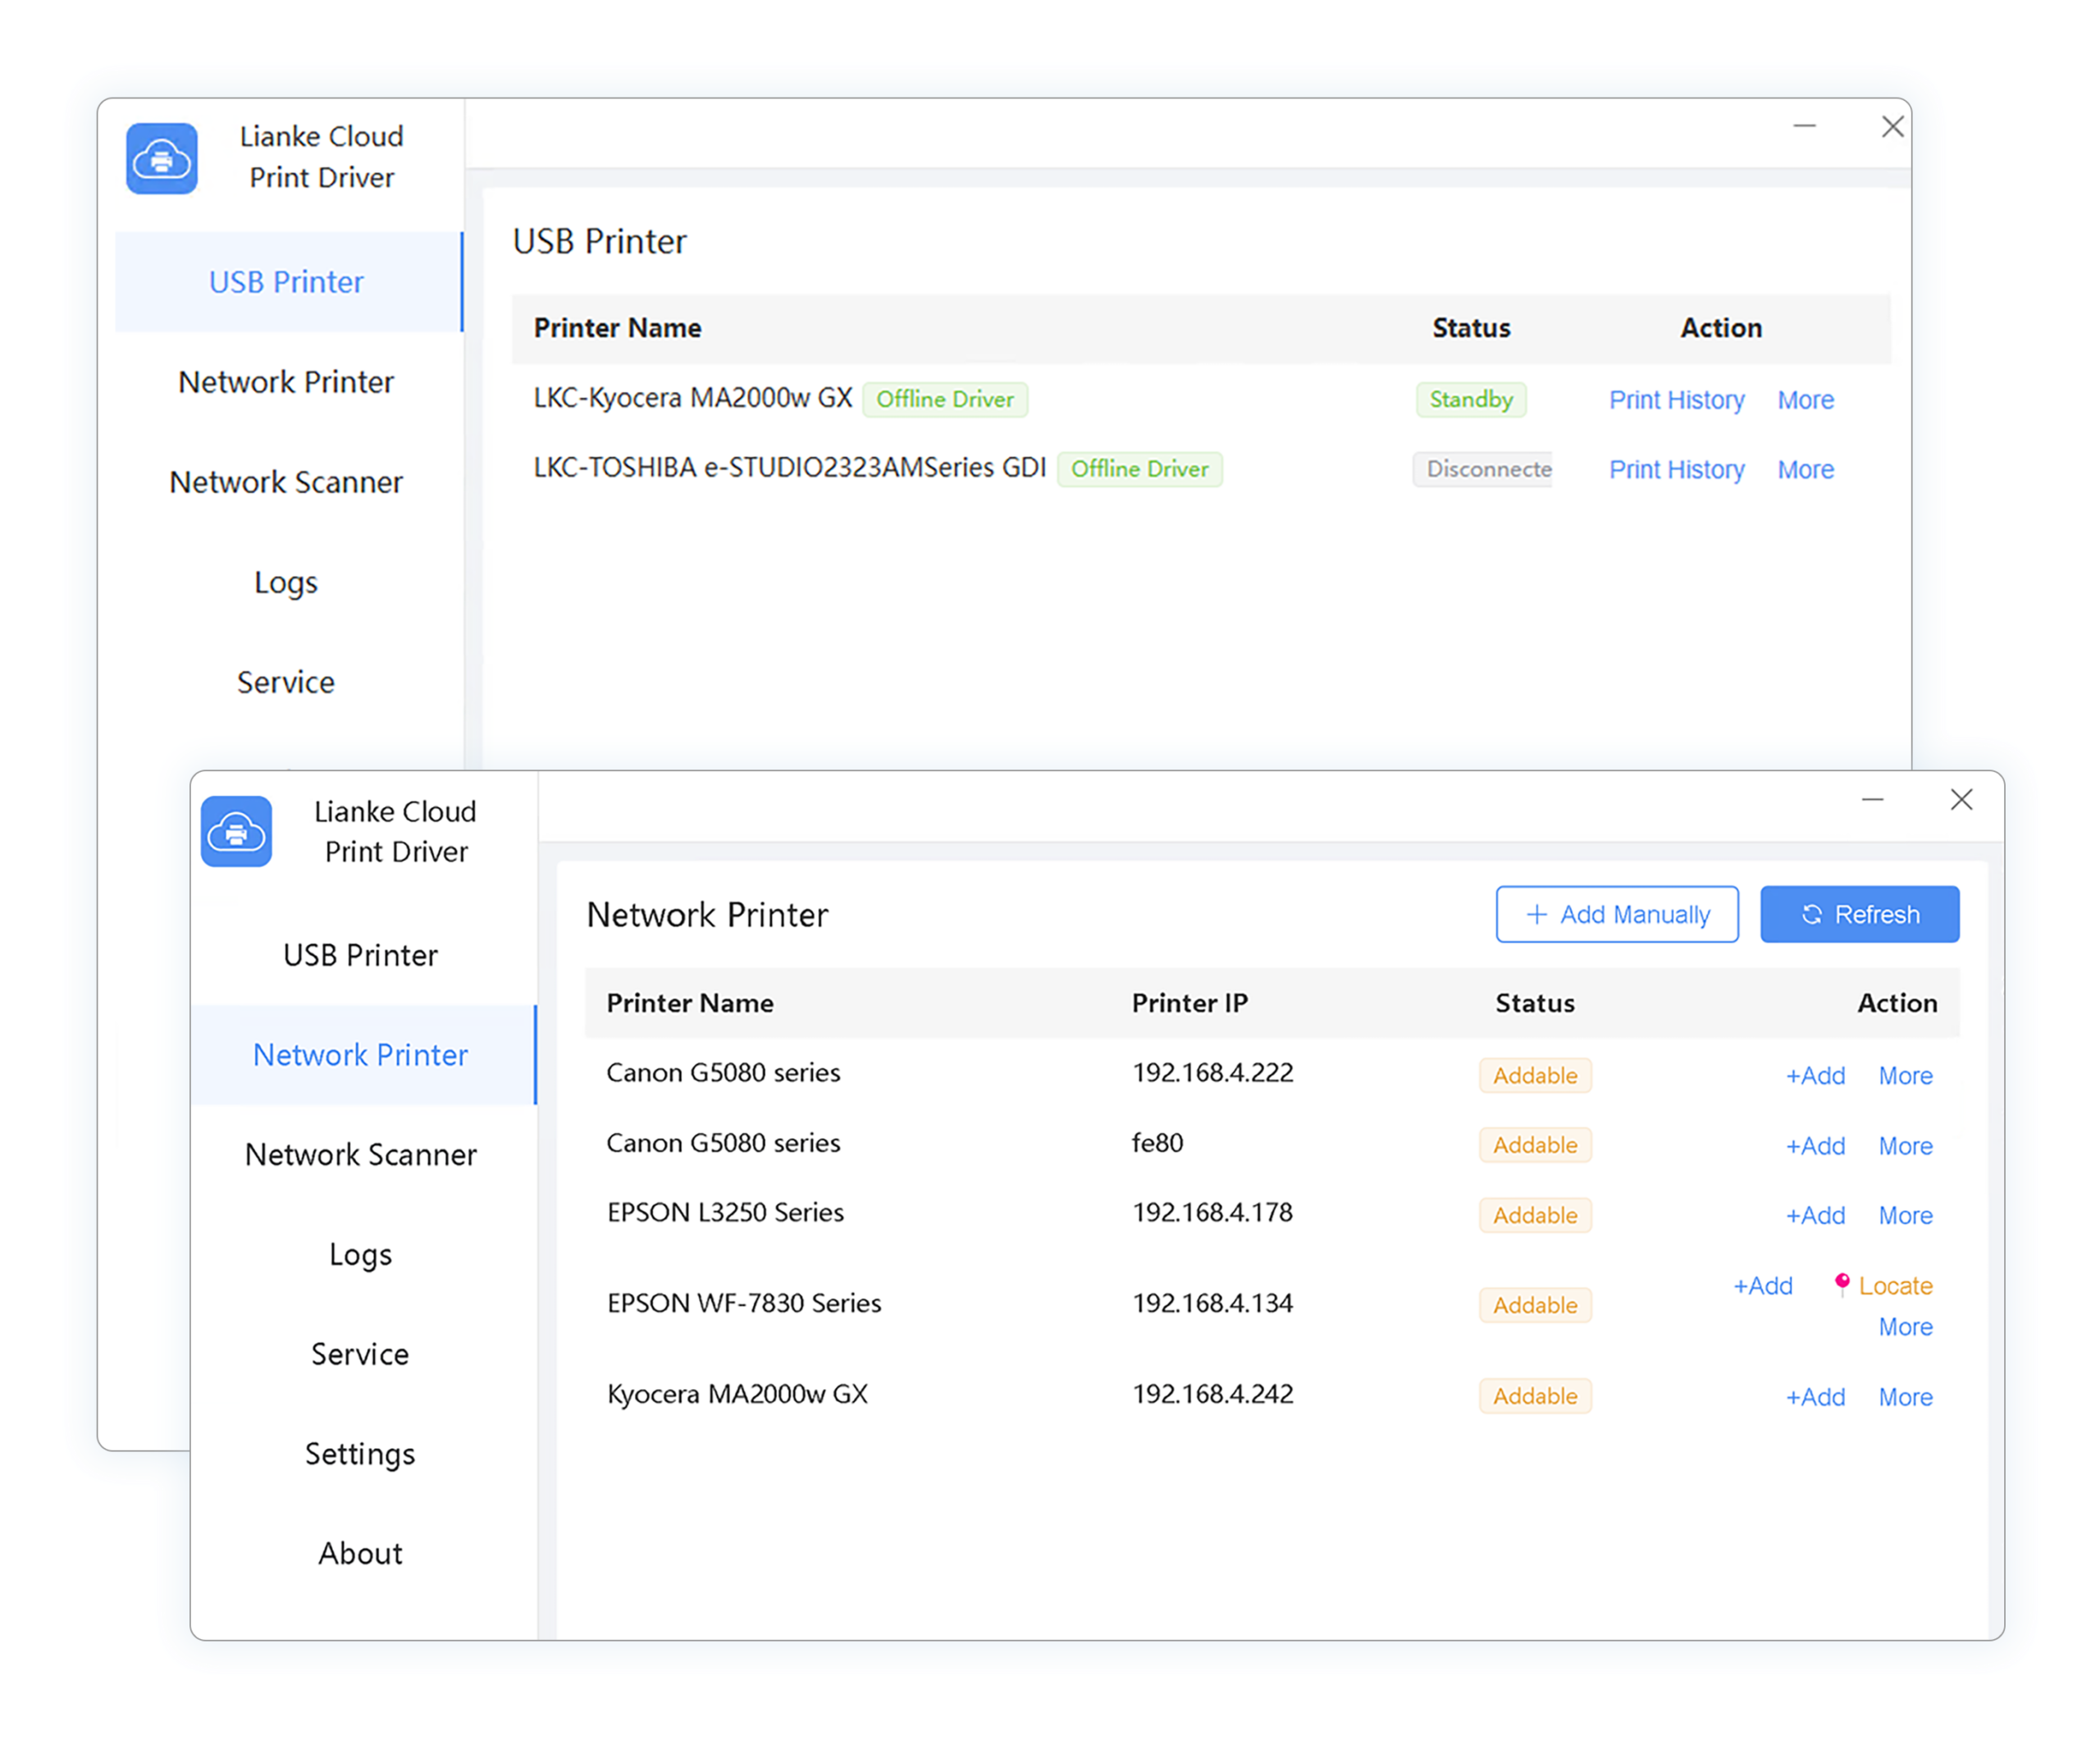Click the Standby status badge
The width and height of the screenshot is (2100, 1740).
point(1471,399)
